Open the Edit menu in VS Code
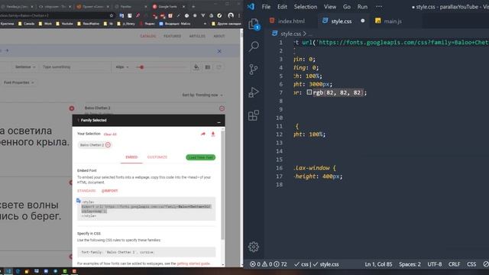Viewport: 489px width, 275px height. (282, 7)
